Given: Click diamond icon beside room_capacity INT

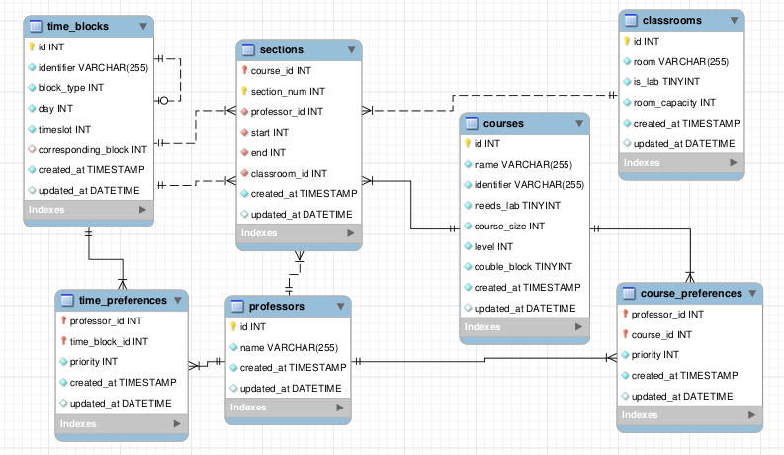Looking at the screenshot, I should [627, 103].
